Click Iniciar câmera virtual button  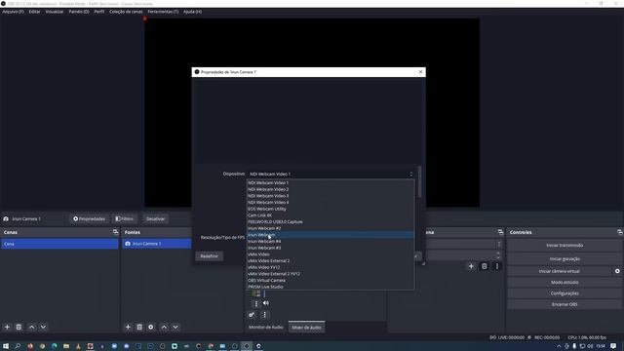[559, 271]
